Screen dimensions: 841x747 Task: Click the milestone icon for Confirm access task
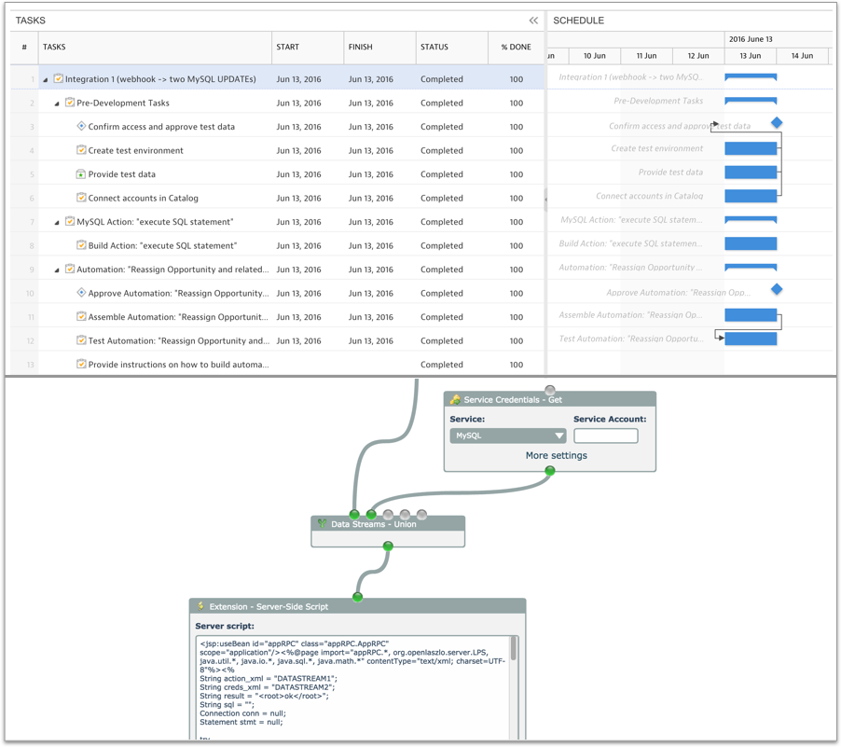[81, 126]
